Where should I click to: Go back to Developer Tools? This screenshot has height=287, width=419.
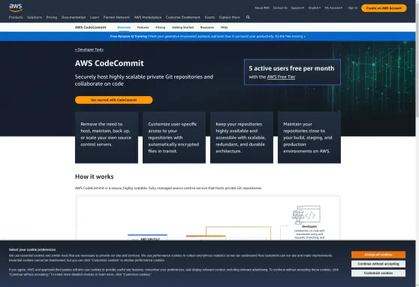pos(89,50)
